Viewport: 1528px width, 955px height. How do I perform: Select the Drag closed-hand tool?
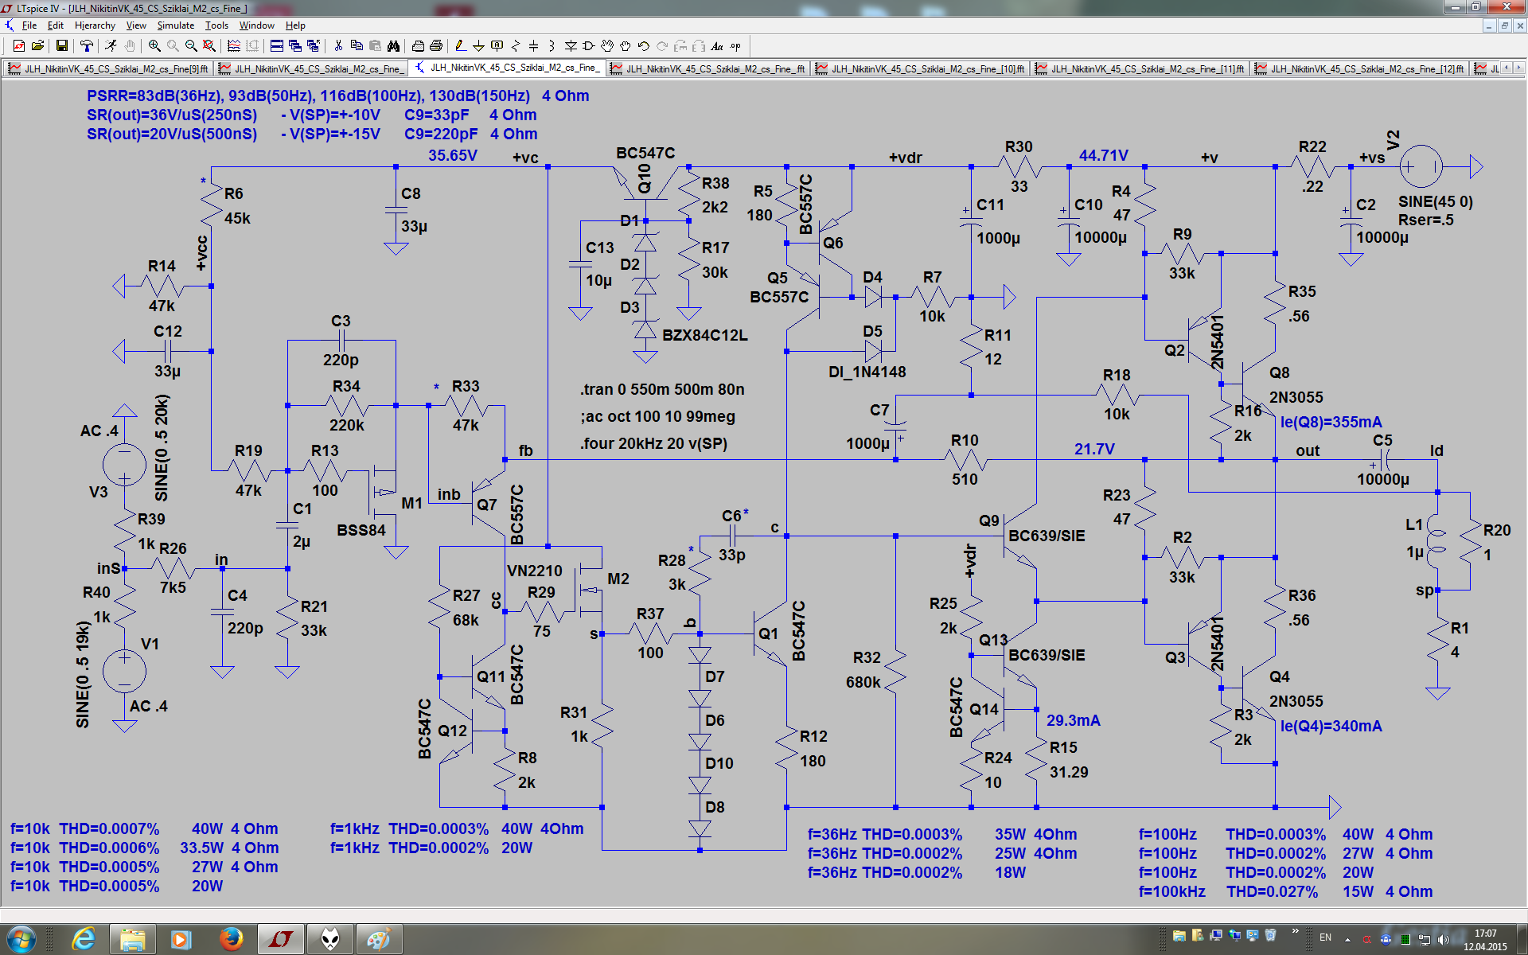tap(626, 46)
